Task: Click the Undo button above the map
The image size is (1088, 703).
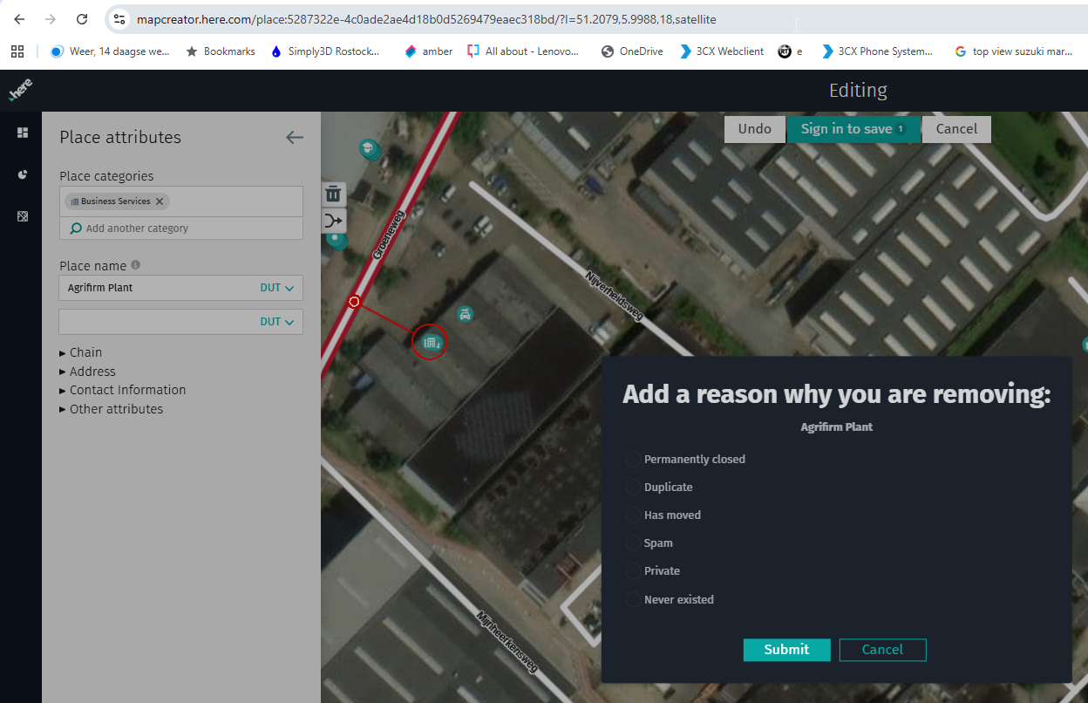Action: pos(754,129)
